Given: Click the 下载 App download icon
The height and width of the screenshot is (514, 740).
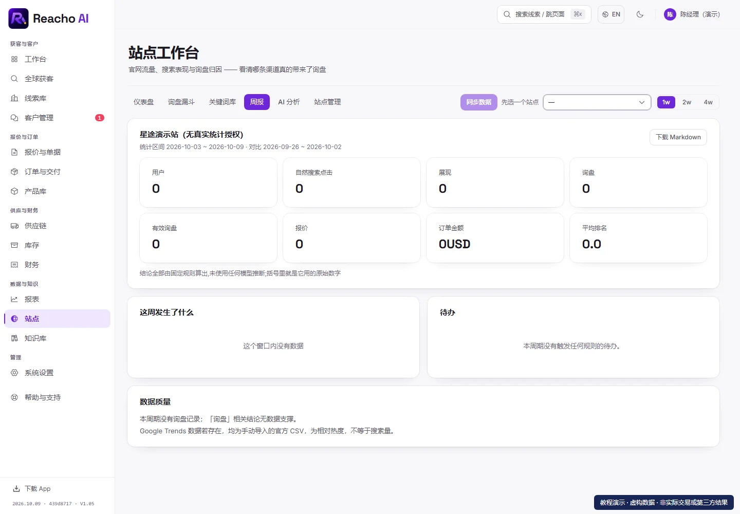Looking at the screenshot, I should 16,489.
